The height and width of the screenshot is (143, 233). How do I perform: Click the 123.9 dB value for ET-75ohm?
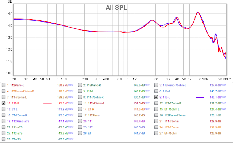coord(215,133)
